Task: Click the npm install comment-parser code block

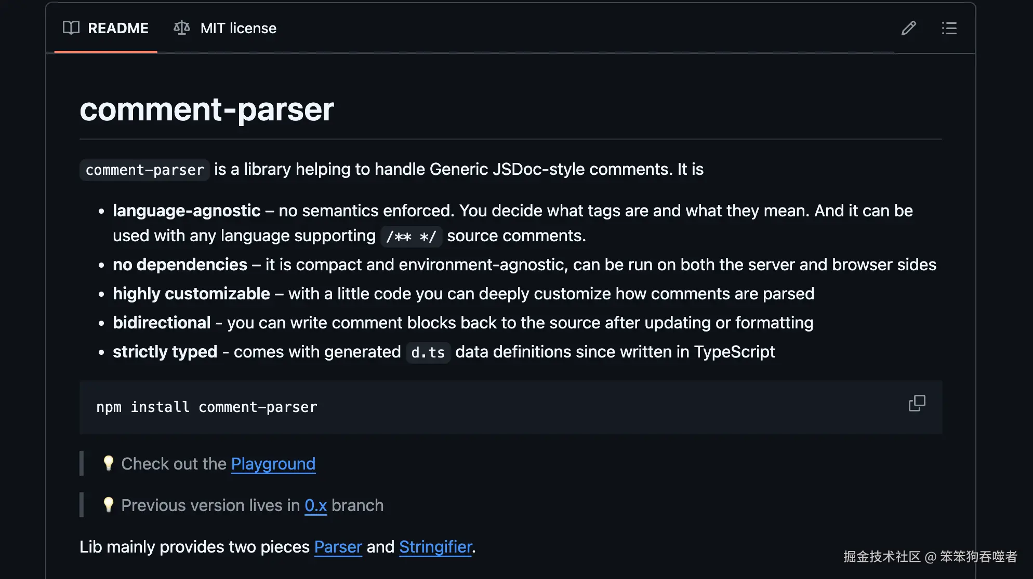Action: pyautogui.click(x=207, y=407)
